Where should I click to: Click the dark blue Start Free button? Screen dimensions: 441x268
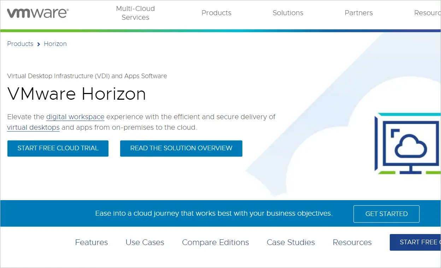point(415,243)
